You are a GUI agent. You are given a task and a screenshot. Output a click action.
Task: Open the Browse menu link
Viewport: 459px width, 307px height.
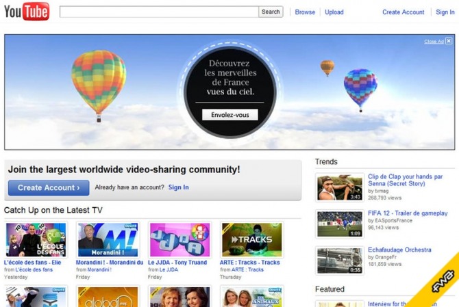[305, 12]
